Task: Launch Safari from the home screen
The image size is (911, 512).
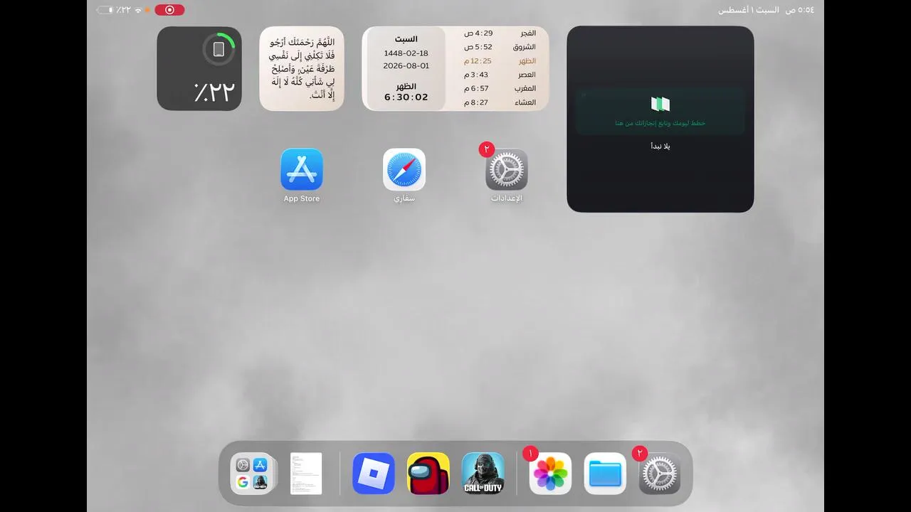Action: pos(404,169)
